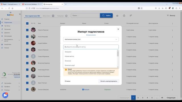The image size is (182, 102).
Task: Click the tag list scroll-up arrow
Action: pyautogui.click(x=118, y=50)
